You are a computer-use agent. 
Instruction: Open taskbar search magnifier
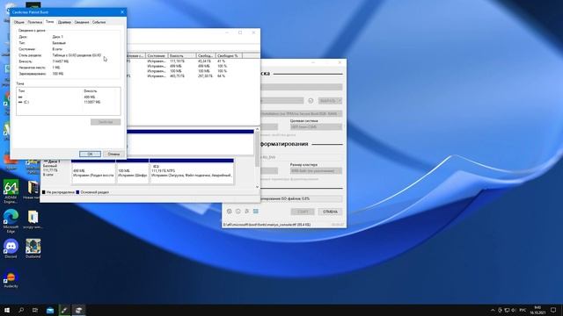tap(21, 310)
